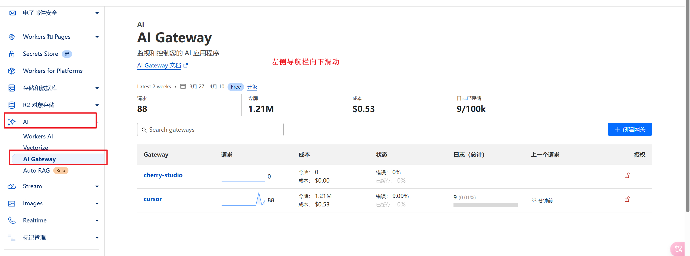
Task: Click the 状态 column header
Action: pyautogui.click(x=382, y=155)
